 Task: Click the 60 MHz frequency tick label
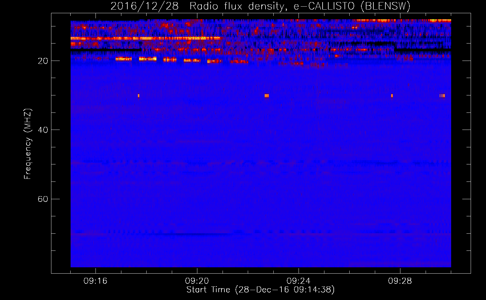pos(43,199)
